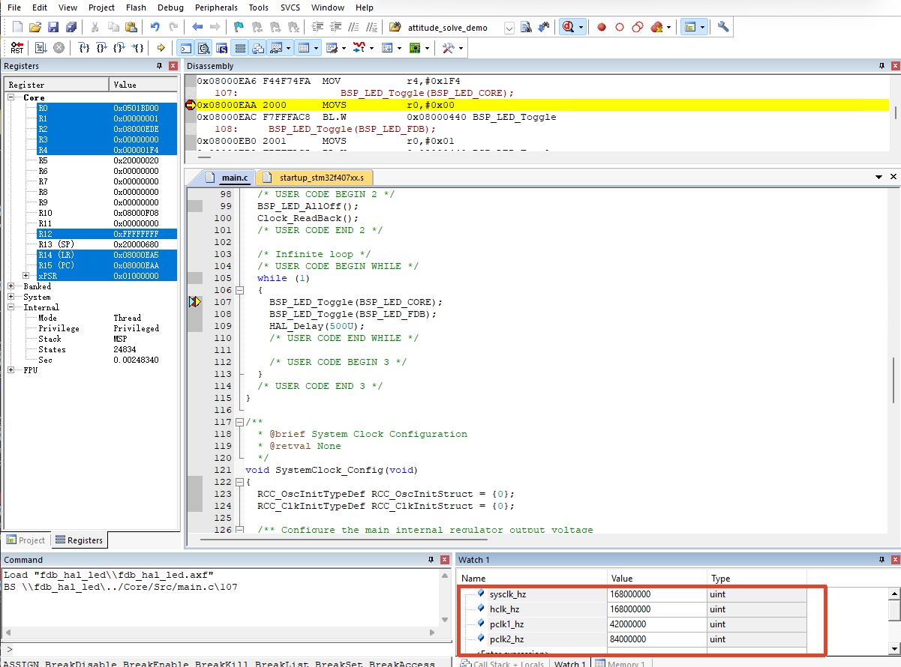Click the Start/Stop Debug Session icon
Screen dimensions: 901x667
click(568, 27)
